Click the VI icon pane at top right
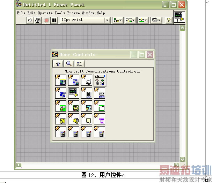Screen dimensions: 213x183 click(179, 17)
